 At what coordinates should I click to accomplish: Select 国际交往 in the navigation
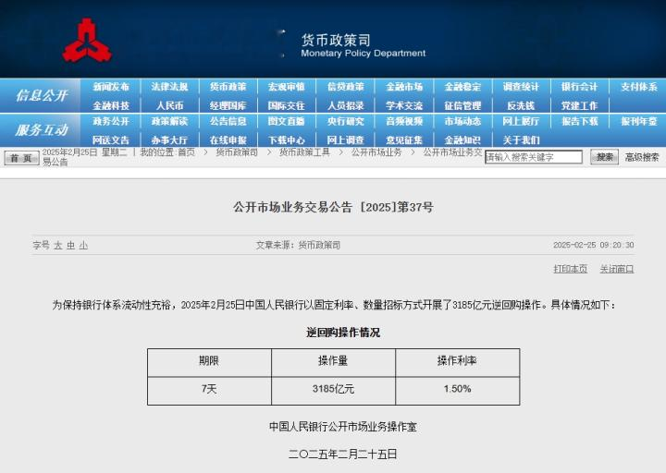pyautogui.click(x=287, y=105)
